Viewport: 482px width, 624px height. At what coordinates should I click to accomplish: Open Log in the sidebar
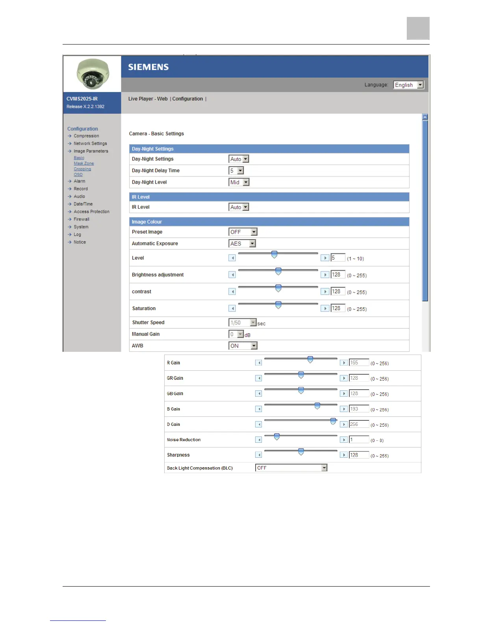(77, 234)
